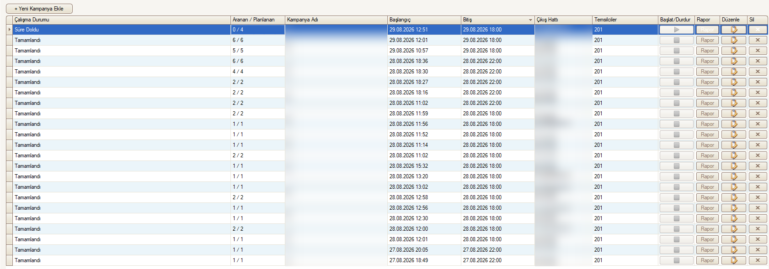
Task: Delete the campaign started 29.08.2026 12:51
Action: (758, 30)
